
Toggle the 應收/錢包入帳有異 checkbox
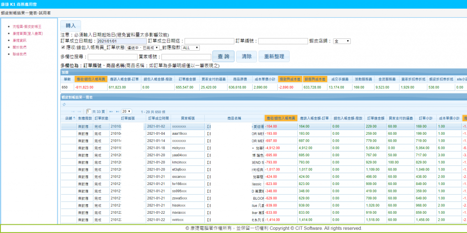coord(63,47)
